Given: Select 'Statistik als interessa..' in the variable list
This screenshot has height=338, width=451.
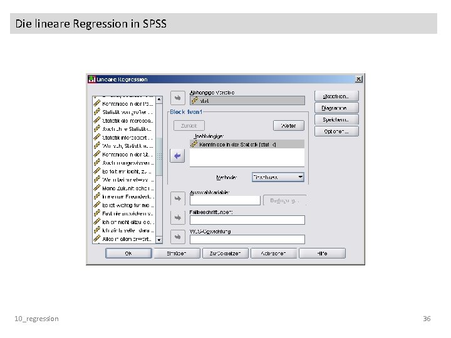Looking at the screenshot, I should coord(124,120).
